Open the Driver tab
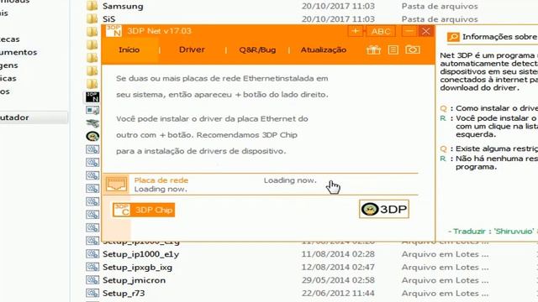 pos(192,49)
